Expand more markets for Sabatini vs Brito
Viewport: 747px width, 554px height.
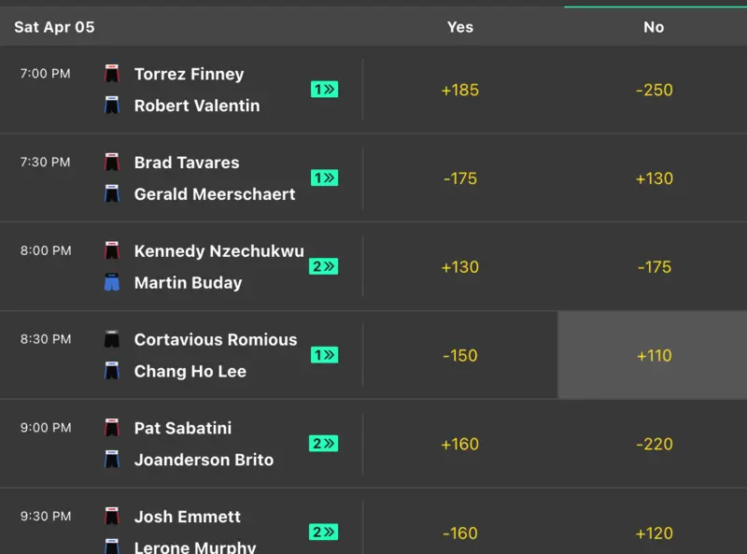pyautogui.click(x=323, y=444)
